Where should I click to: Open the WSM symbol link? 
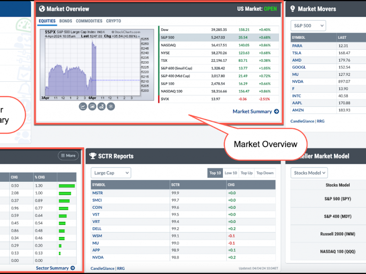97,236
